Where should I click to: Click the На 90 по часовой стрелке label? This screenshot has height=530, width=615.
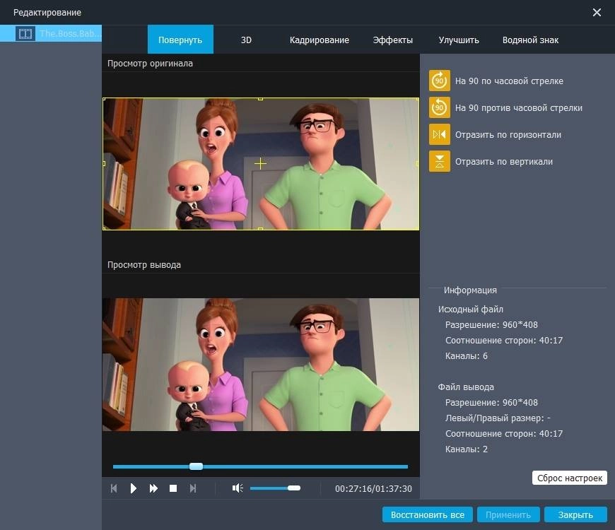tap(509, 81)
